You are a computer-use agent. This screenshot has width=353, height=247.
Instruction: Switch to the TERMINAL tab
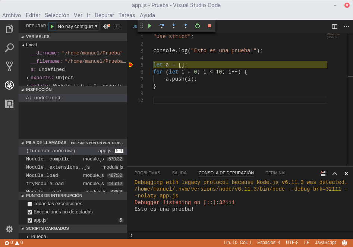[276, 173]
